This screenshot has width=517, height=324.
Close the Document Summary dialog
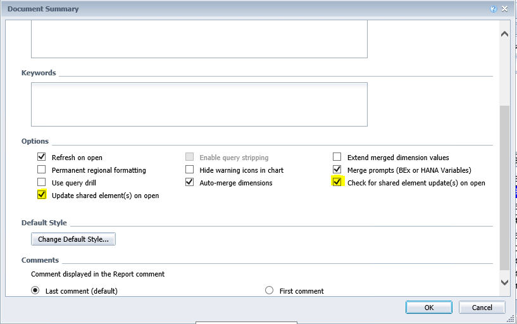(504, 9)
